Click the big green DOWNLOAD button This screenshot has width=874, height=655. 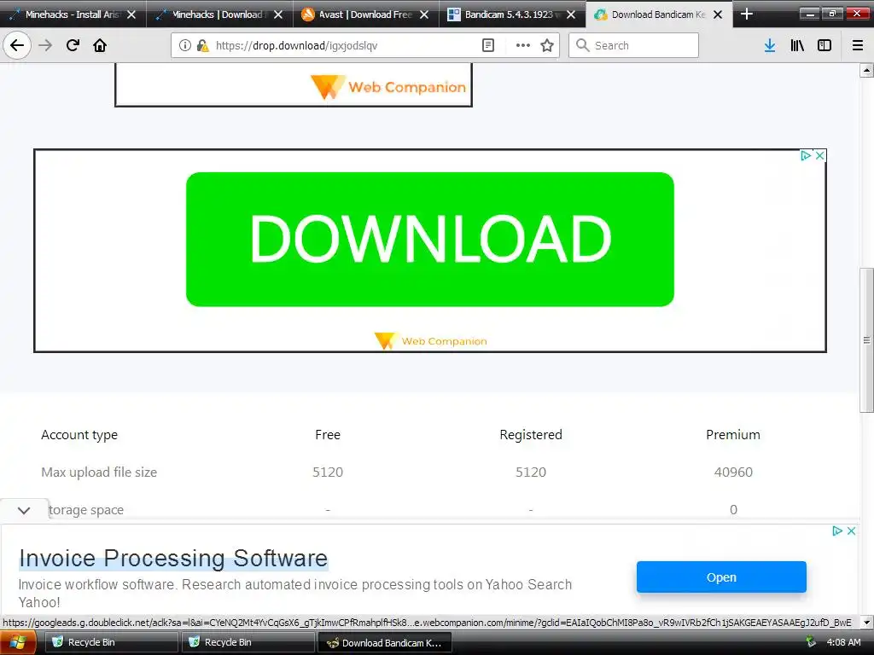click(430, 240)
